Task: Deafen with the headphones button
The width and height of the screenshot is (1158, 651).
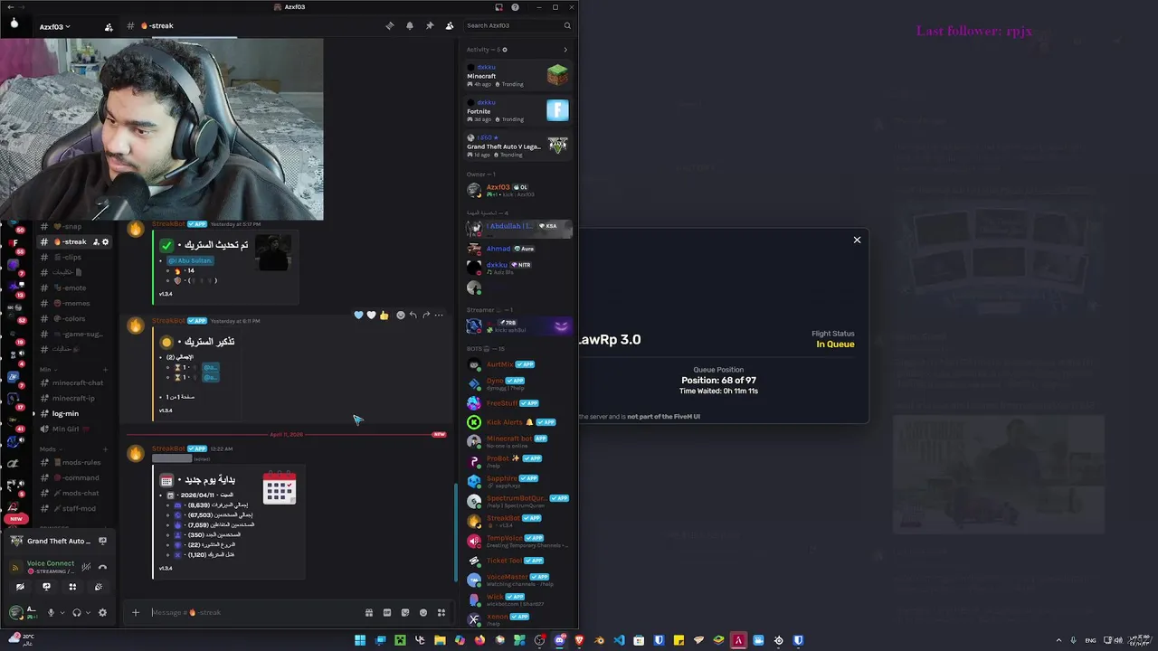Action: coord(76,612)
